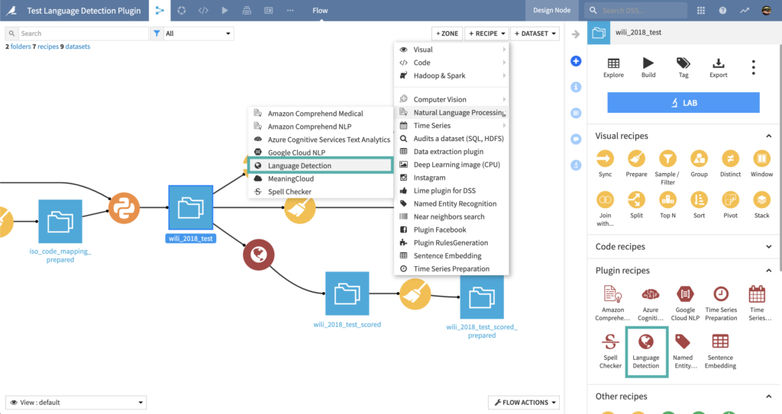Choose Language Detection in submenu

coord(321,165)
